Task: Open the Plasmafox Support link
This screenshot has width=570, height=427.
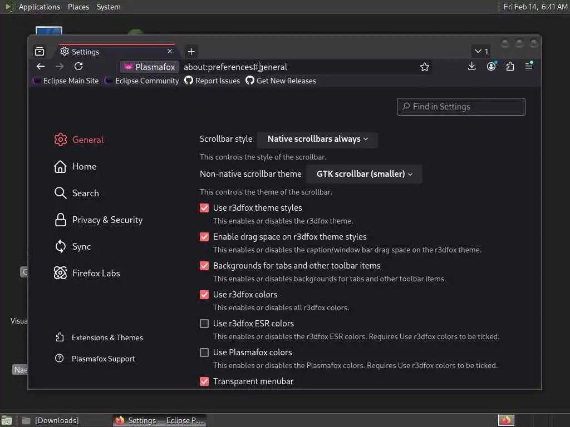Action: 95,359
